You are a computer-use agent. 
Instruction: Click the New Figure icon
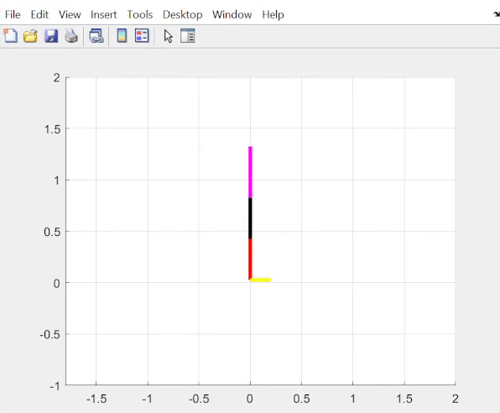(10, 35)
